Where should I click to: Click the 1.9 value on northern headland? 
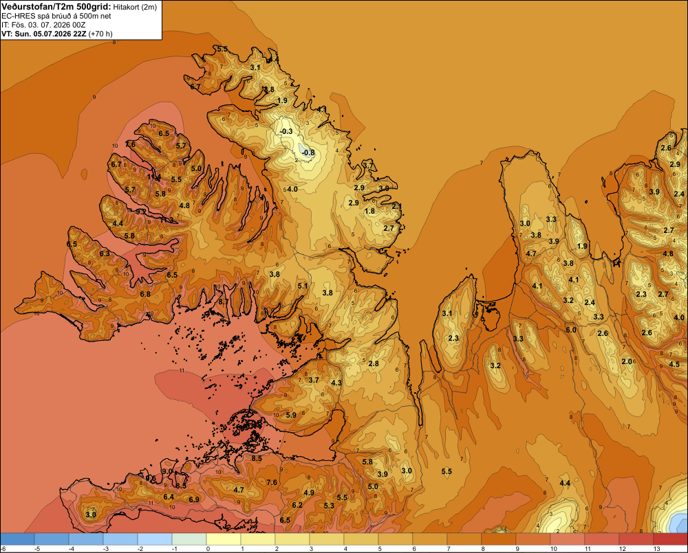[283, 100]
